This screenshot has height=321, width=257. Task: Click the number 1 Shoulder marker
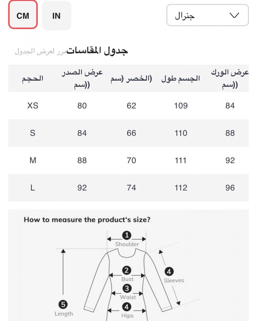pyautogui.click(x=127, y=236)
